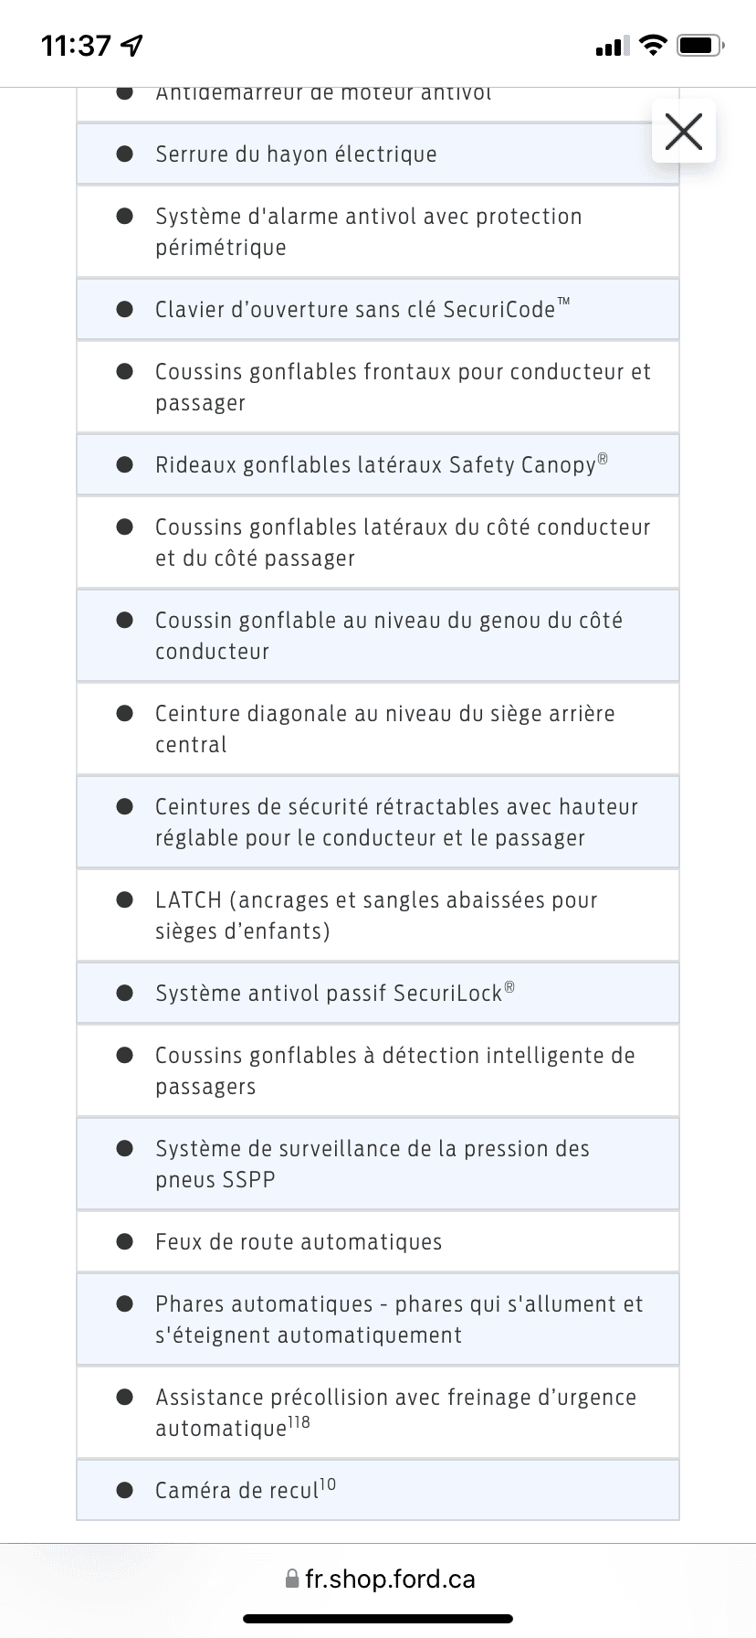Image resolution: width=756 pixels, height=1638 pixels.
Task: Tap the location arrow next to the time
Action: 132,45
